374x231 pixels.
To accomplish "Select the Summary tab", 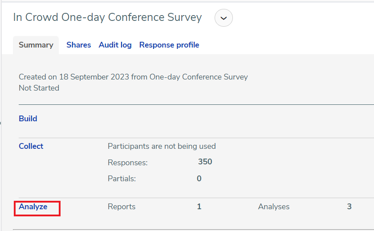I will point(36,45).
